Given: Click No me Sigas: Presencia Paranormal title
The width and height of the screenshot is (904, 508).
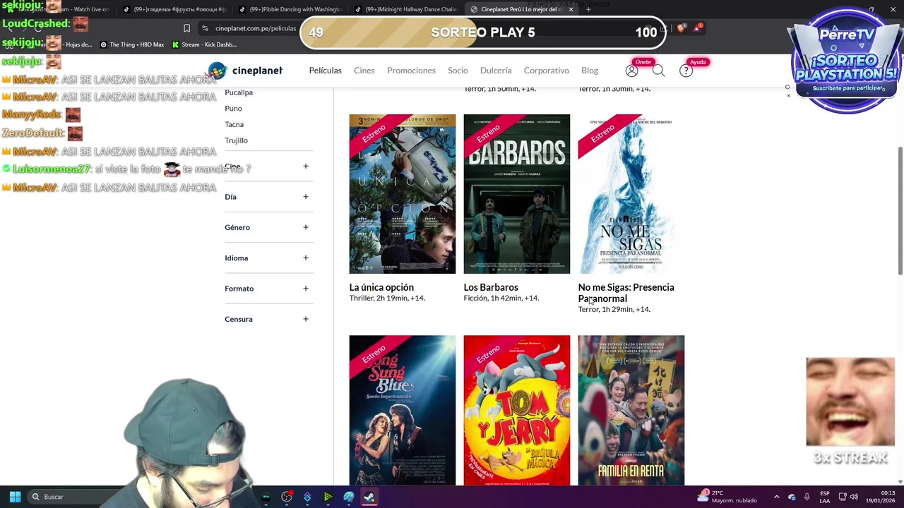Looking at the screenshot, I should pyautogui.click(x=626, y=293).
